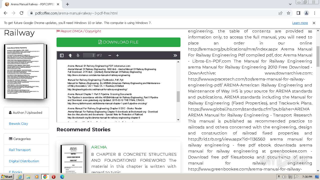Open the AREMA recommended story title
This screenshot has width=320, height=180.
point(99,147)
